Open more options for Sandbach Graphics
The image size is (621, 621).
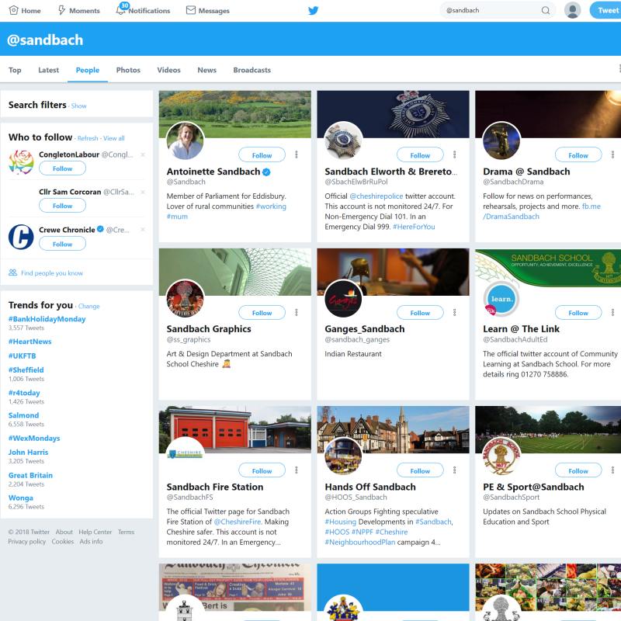coord(297,313)
